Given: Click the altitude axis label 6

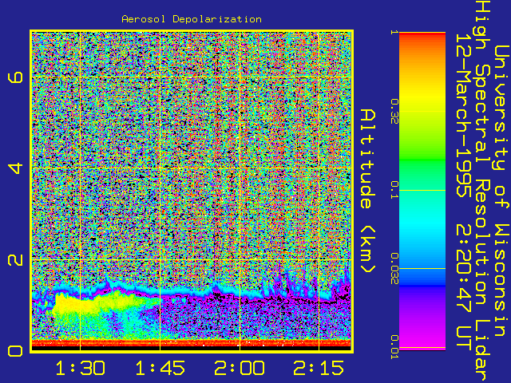Looking at the screenshot, I should pos(15,77).
